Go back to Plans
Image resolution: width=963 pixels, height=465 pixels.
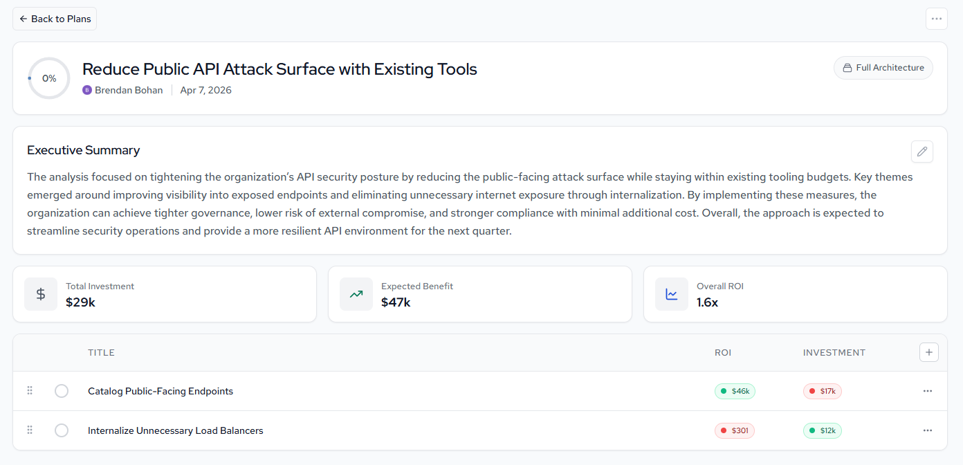pyautogui.click(x=55, y=19)
